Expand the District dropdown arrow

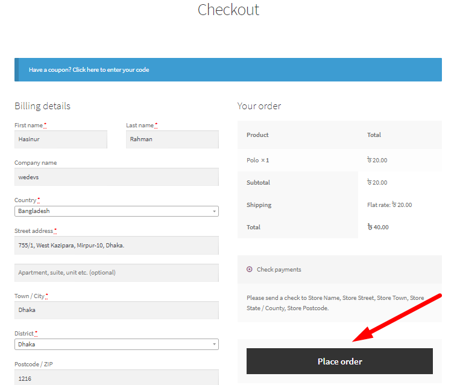214,344
